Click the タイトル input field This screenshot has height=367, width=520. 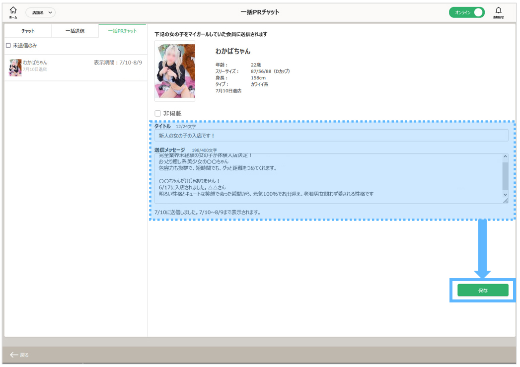(331, 135)
